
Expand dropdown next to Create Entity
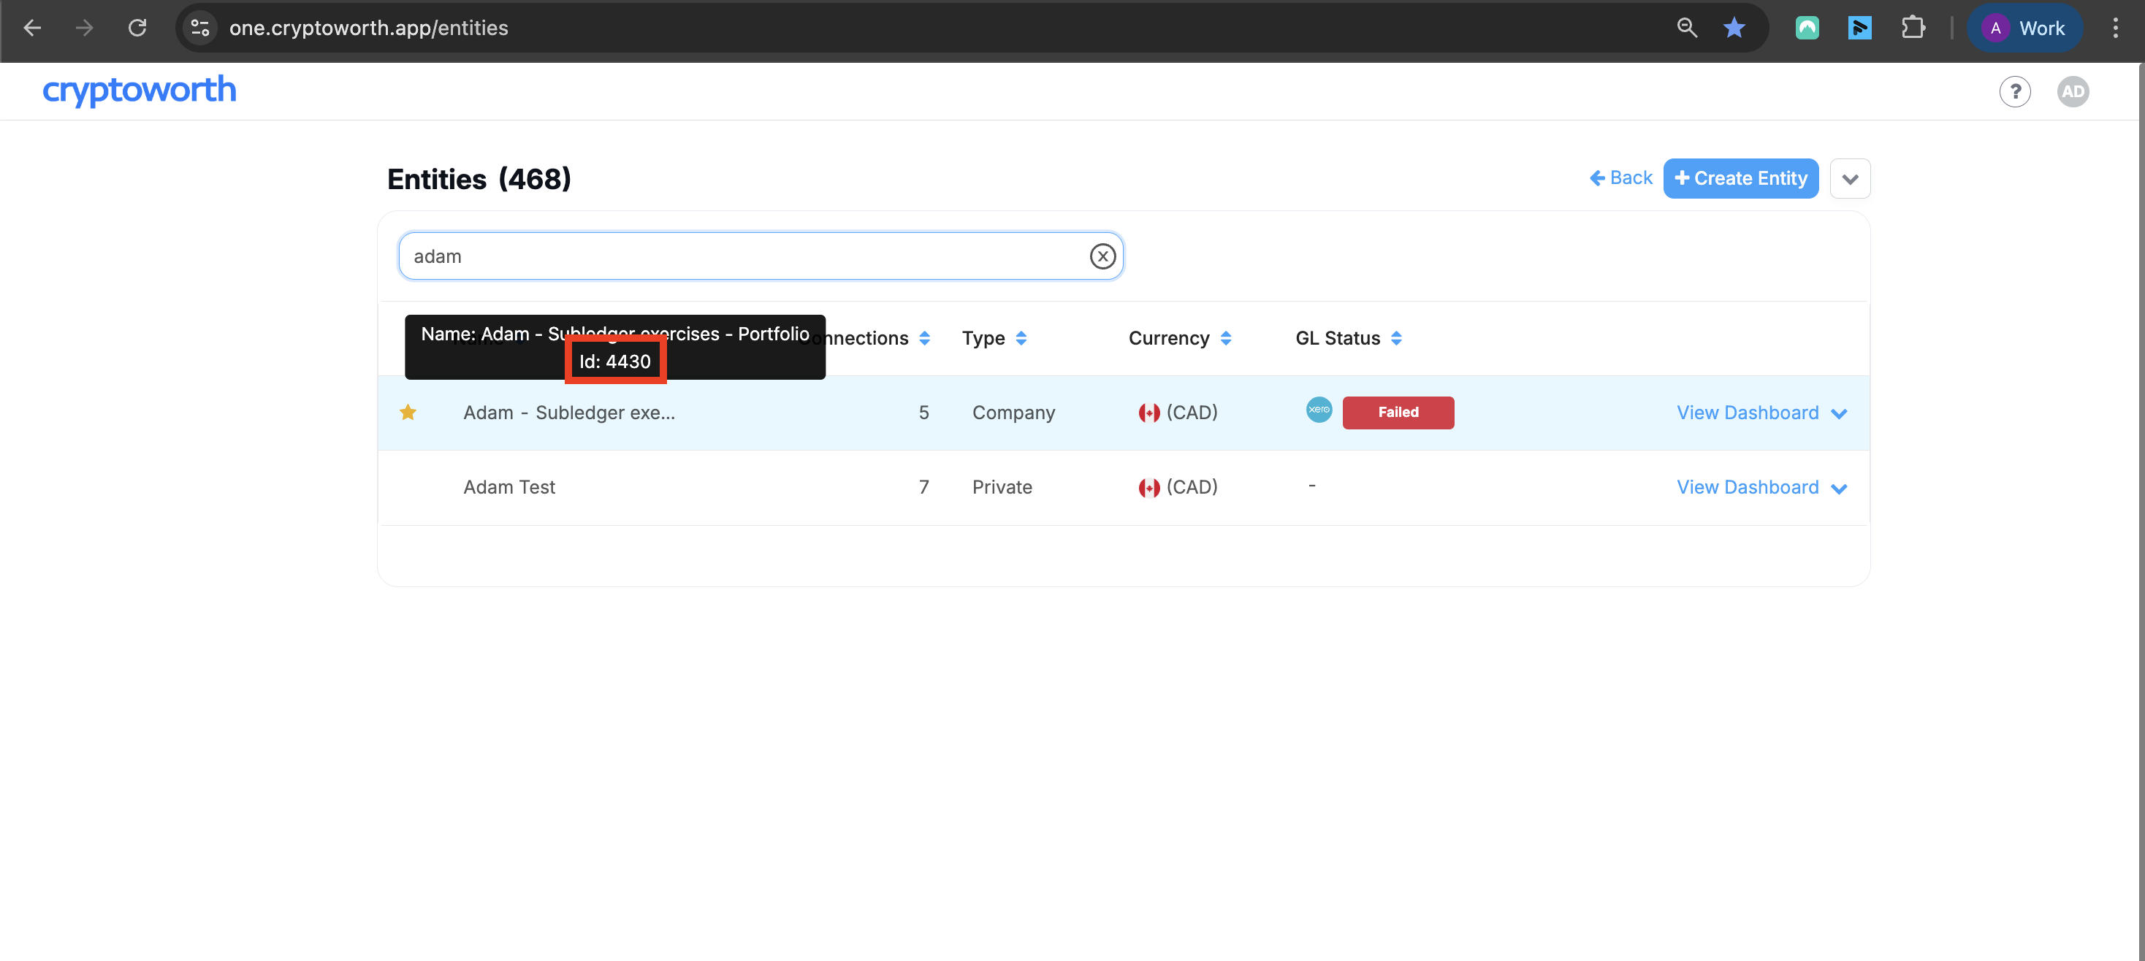1849,179
